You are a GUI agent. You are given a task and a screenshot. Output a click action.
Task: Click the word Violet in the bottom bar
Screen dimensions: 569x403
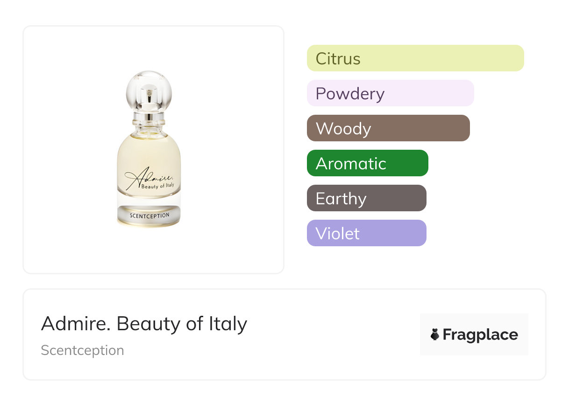point(337,234)
